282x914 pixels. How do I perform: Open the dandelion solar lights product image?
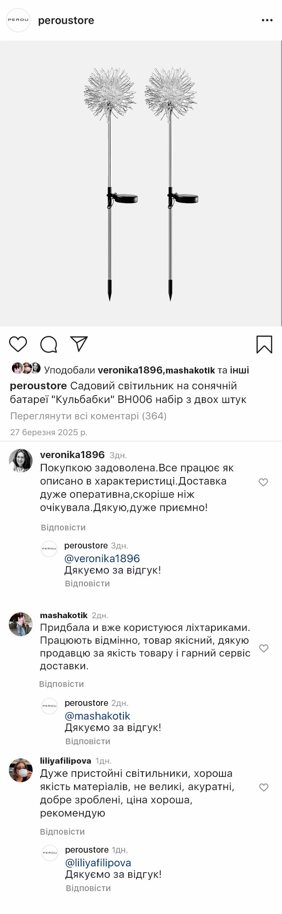[141, 183]
